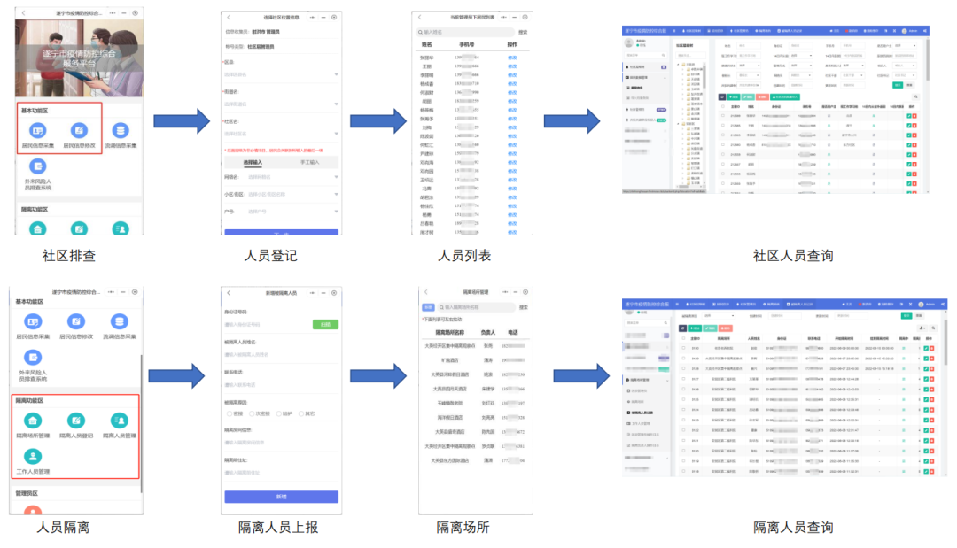The image size is (957, 548).
Task: Open 居民信息修改 icon in 社区排查 screen
Action: point(79,132)
